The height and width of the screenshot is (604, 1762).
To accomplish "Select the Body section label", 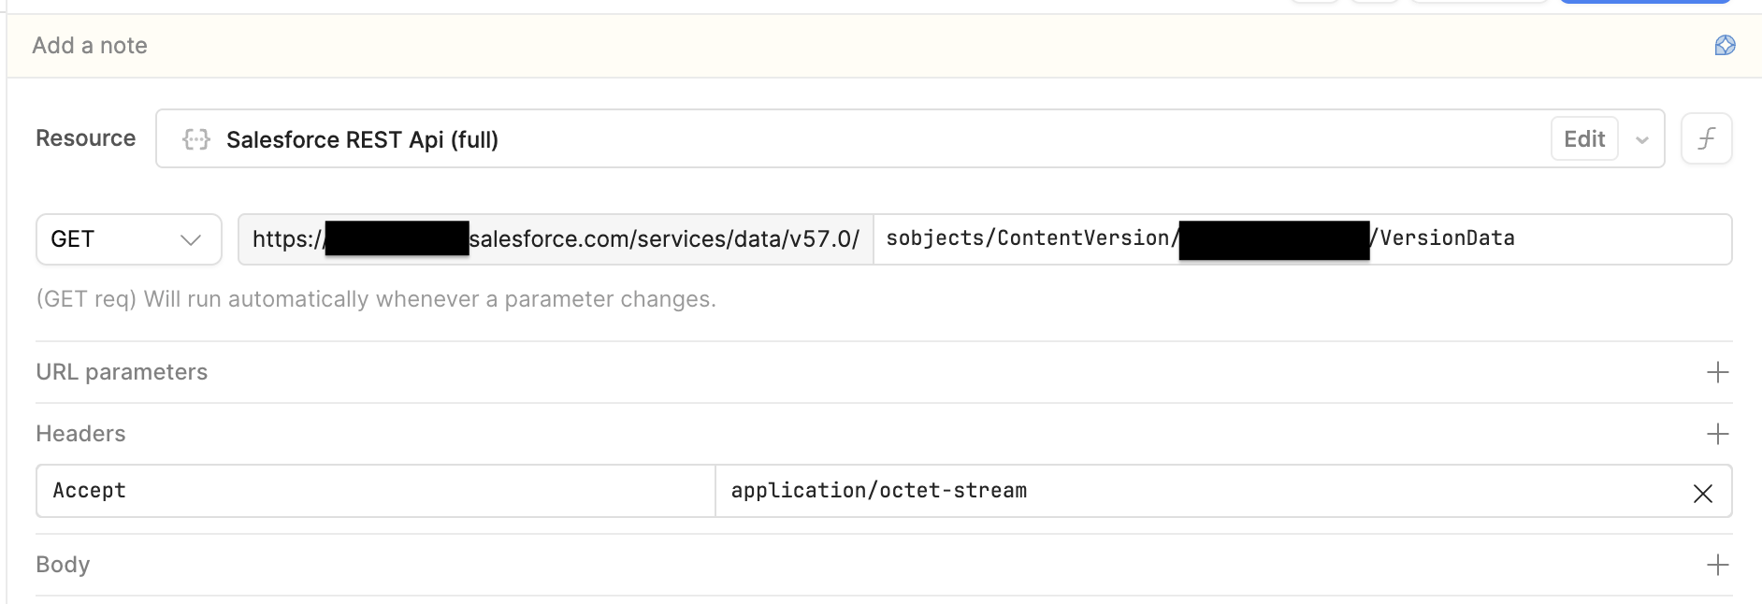I will [63, 565].
